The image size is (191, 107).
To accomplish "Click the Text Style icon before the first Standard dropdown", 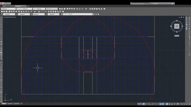I will pos(2,14).
